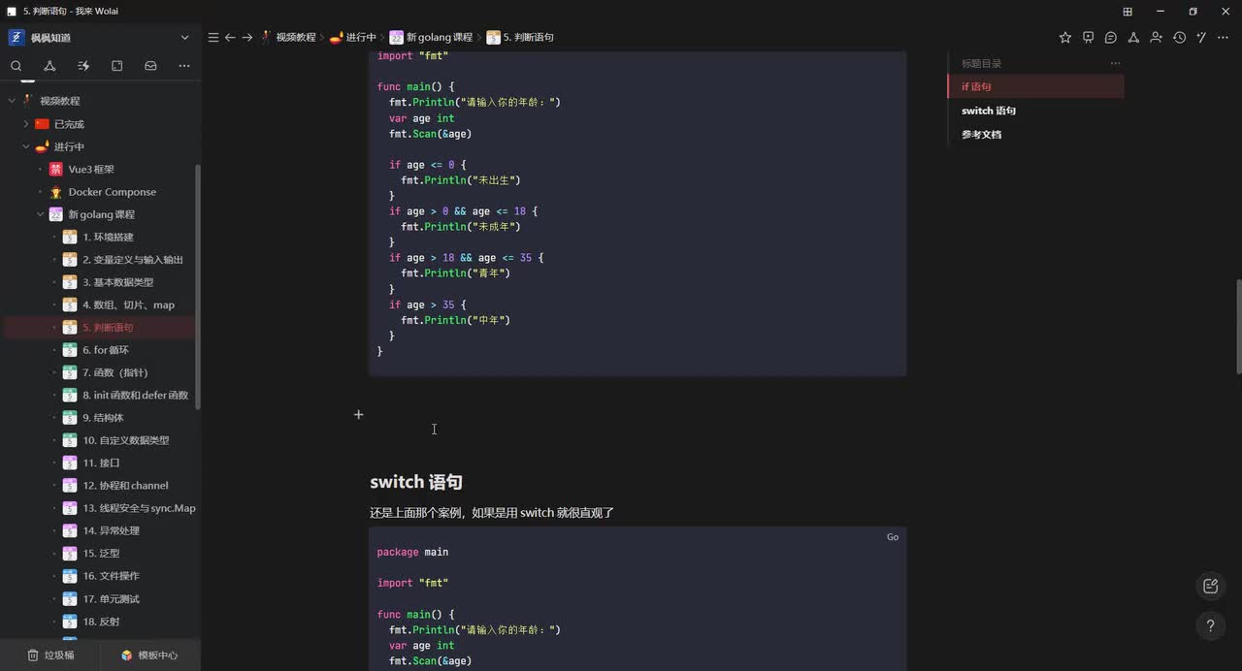This screenshot has height=671, width=1242.
Task: Click breadcrumb 视频教程
Action: [288, 37]
